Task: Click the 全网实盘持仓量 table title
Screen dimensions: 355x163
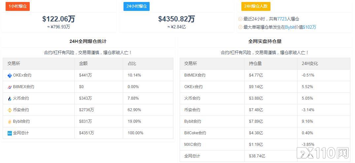Action: tap(265, 41)
